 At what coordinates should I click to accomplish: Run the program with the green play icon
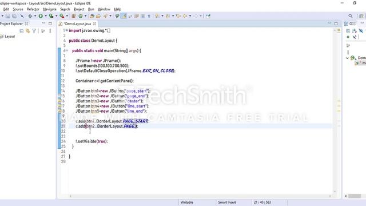click(x=41, y=16)
